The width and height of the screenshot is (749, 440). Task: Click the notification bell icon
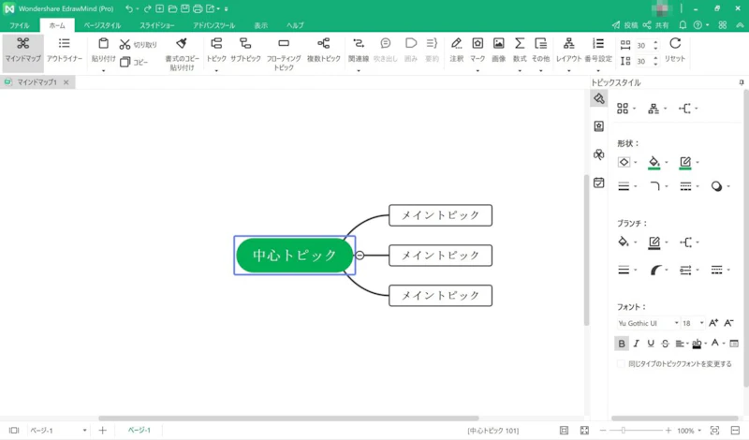683,25
